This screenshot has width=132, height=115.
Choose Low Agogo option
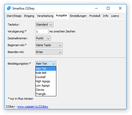46,85
